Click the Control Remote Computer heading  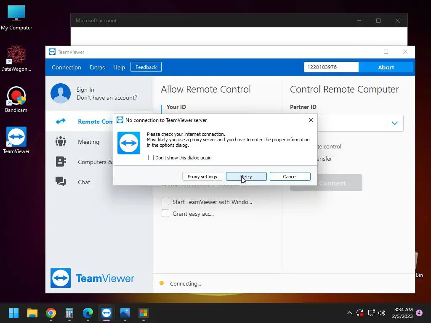coord(344,89)
